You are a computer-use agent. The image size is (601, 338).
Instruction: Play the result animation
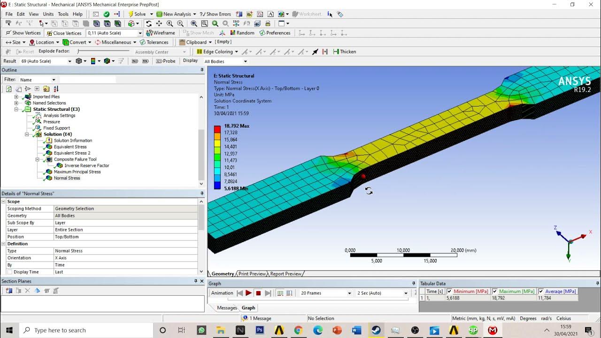(x=249, y=293)
